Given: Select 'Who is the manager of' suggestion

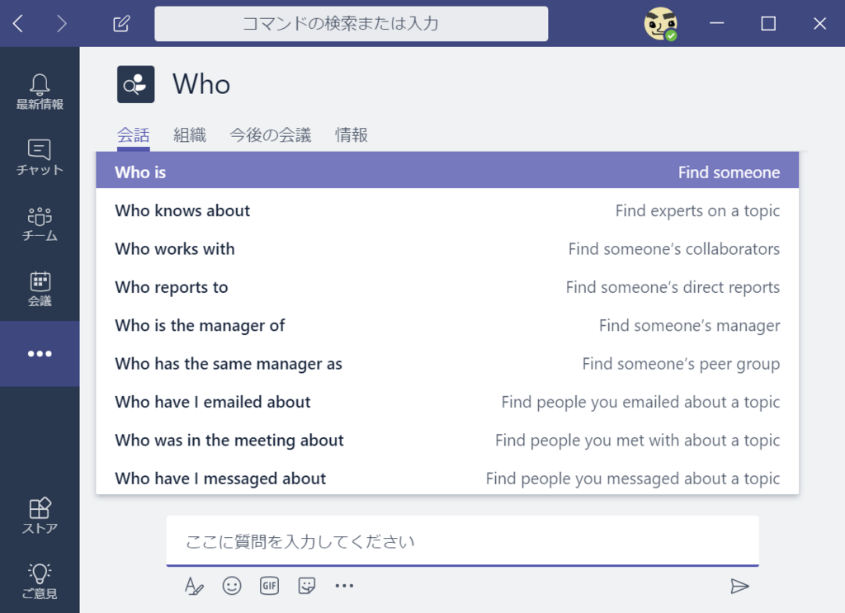Looking at the screenshot, I should pos(447,325).
